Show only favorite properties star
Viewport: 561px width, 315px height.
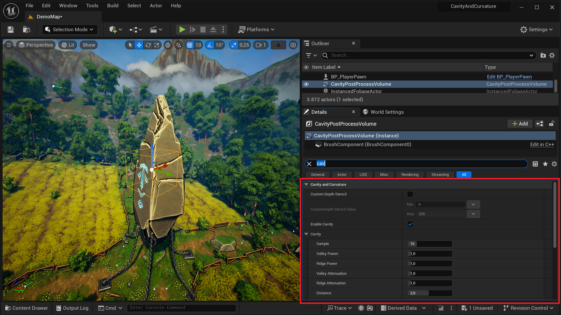(x=545, y=164)
